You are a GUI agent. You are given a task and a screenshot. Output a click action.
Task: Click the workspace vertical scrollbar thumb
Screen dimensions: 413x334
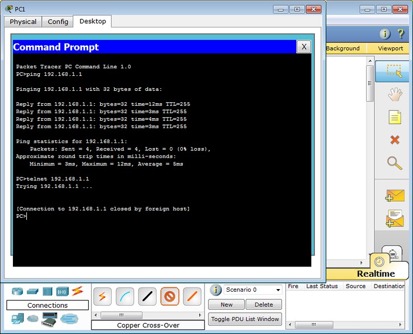[x=370, y=83]
